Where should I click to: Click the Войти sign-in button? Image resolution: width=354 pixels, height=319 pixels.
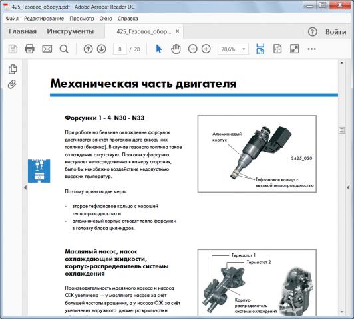[x=336, y=32]
